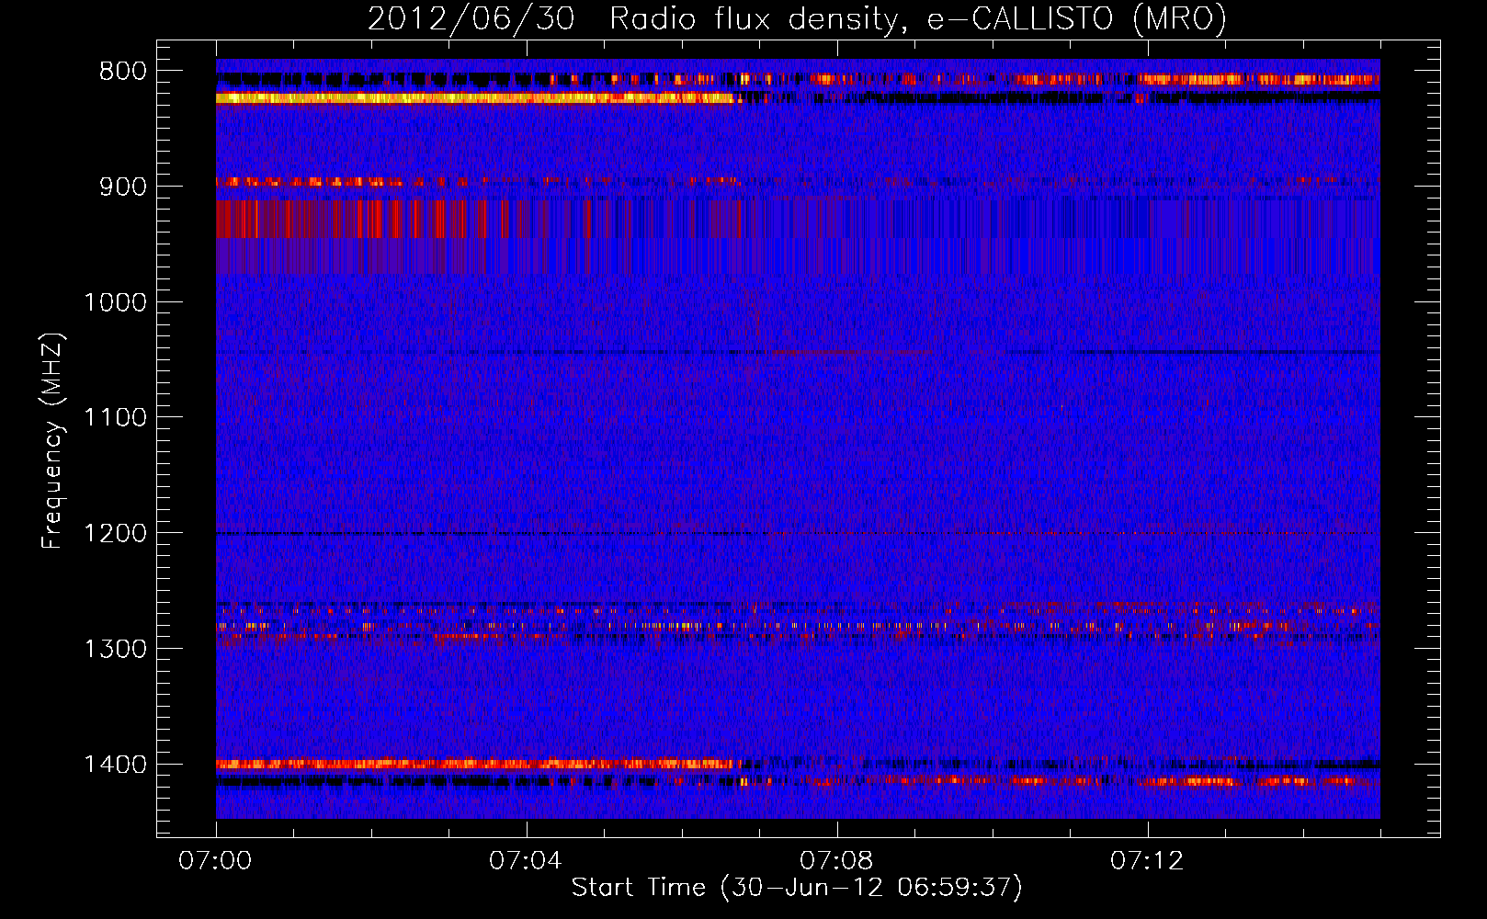Click the 07:00 time axis label
Viewport: 1487px width, 919px height.
[215, 861]
